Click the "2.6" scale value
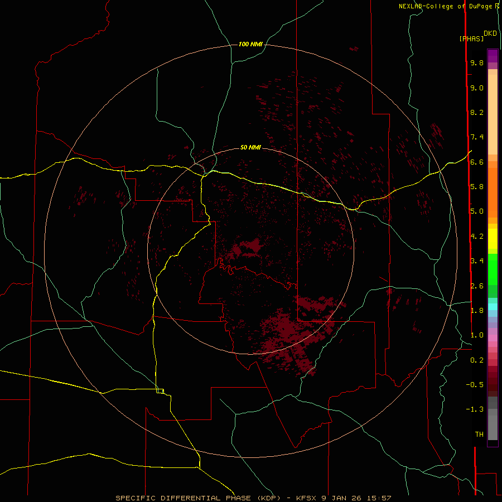 tap(477, 286)
